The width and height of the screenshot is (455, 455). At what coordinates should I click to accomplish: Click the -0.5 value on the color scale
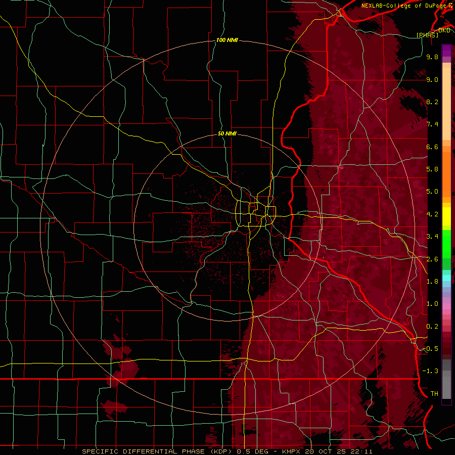(x=430, y=349)
